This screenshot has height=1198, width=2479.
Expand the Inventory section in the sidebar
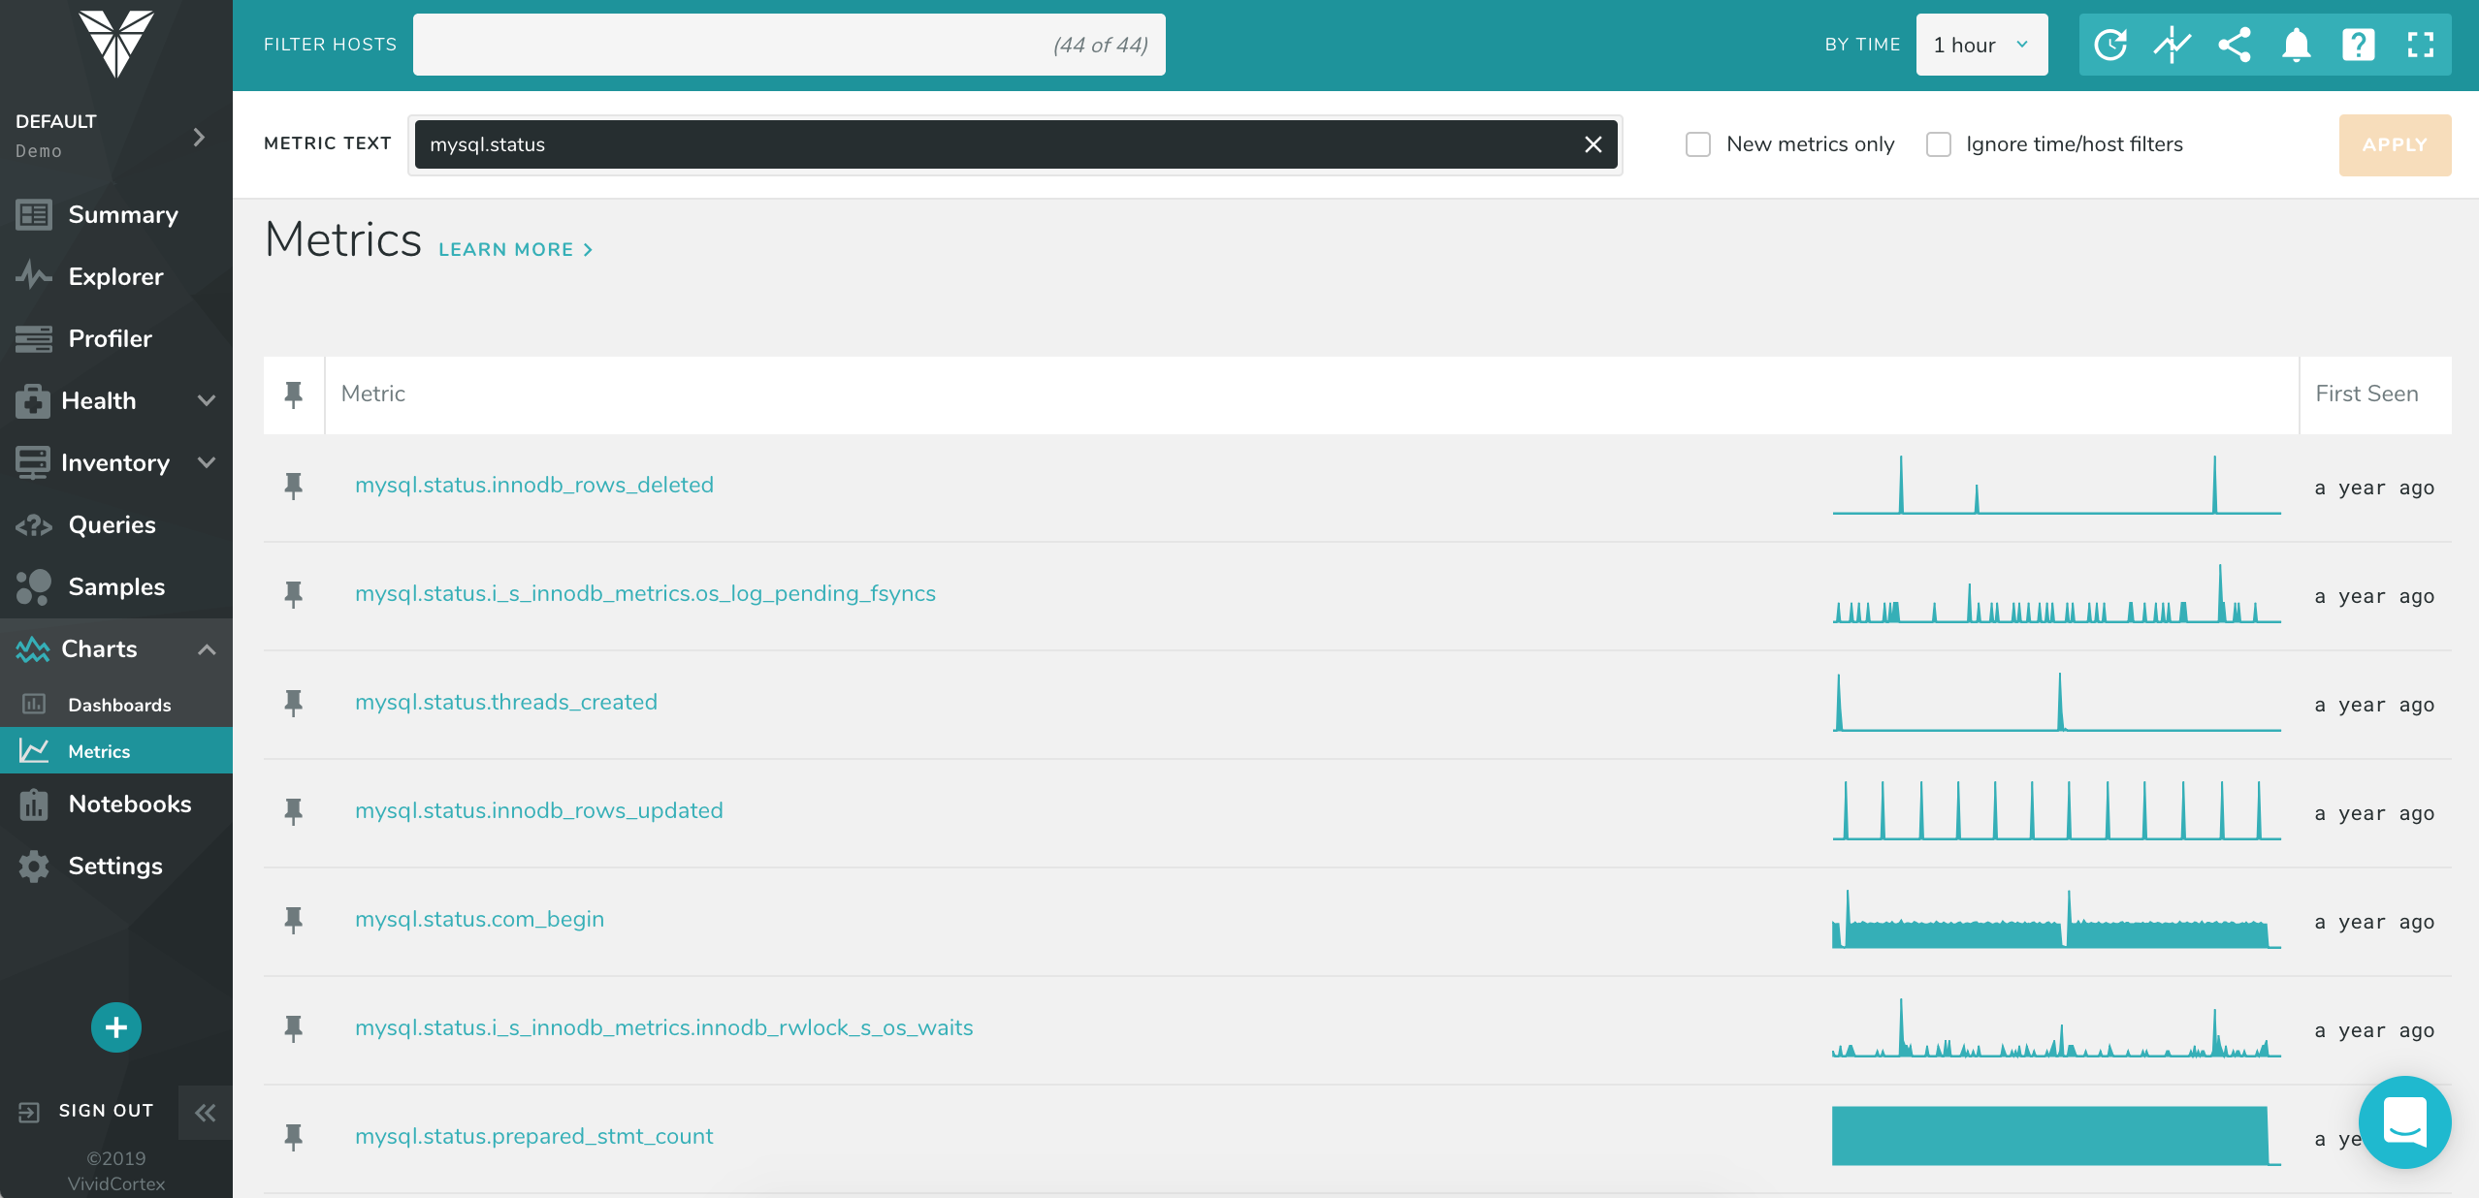point(116,462)
